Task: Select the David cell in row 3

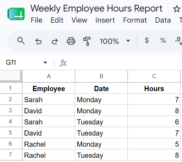Action: (x=49, y=110)
